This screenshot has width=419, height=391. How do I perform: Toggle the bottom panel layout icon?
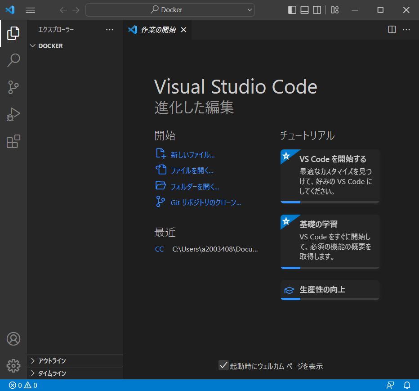[305, 10]
